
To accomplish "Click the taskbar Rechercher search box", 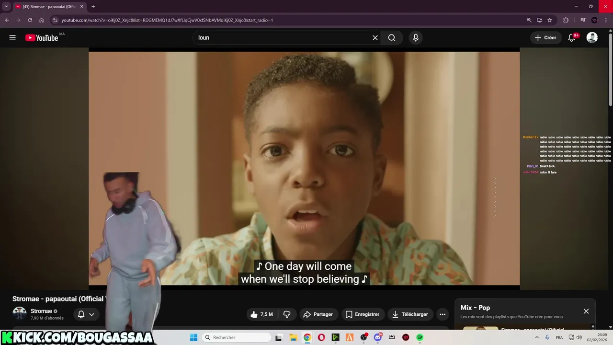I will pyautogui.click(x=237, y=337).
